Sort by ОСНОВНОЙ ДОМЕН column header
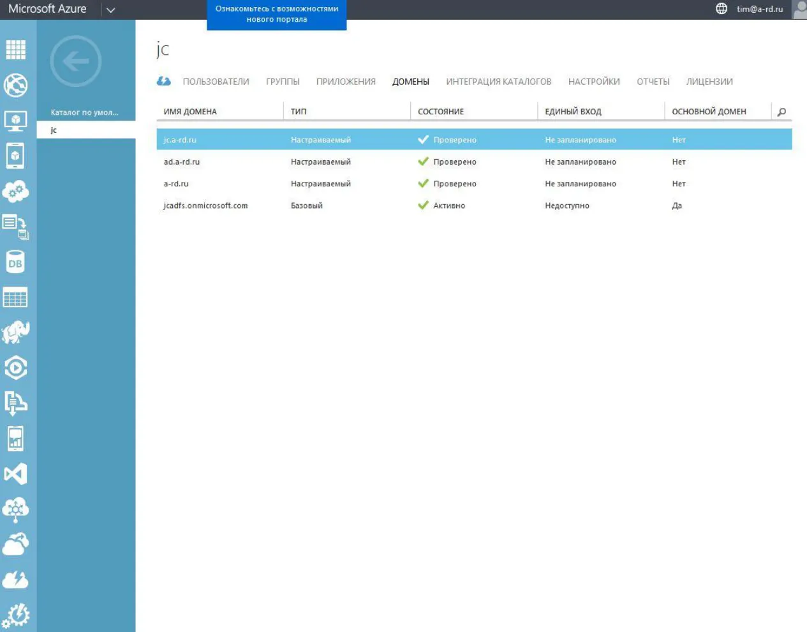Image resolution: width=807 pixels, height=632 pixels. tap(709, 112)
